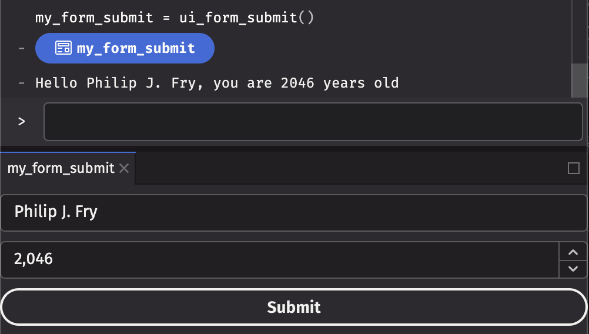Decrement the age with the down arrow
589x334 pixels.
click(573, 269)
